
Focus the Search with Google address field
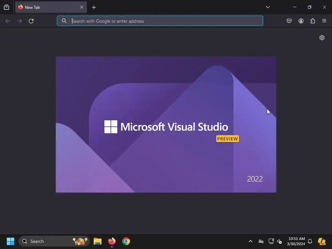click(x=160, y=21)
